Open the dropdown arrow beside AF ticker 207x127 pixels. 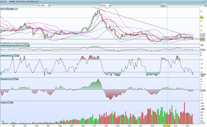click(3, 1)
